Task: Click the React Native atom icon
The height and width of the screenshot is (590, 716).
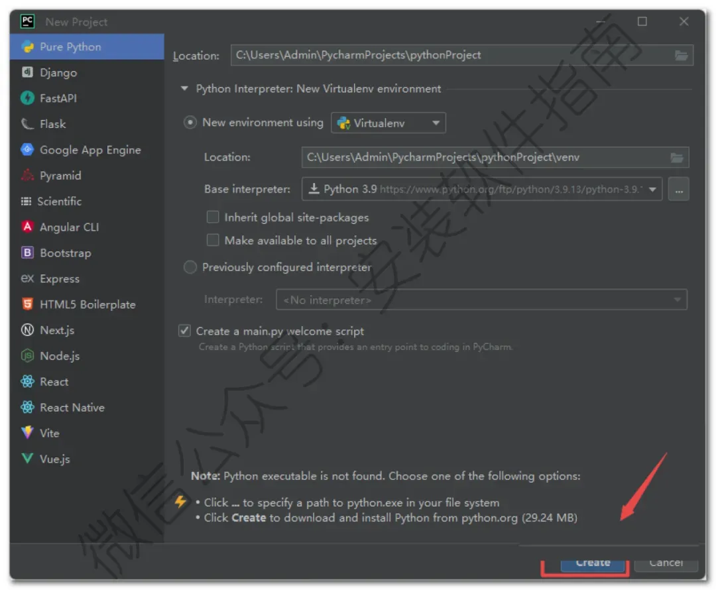Action: 28,407
